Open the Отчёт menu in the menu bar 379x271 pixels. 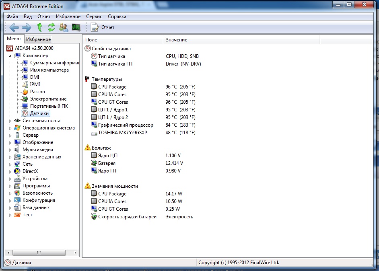pyautogui.click(x=44, y=16)
